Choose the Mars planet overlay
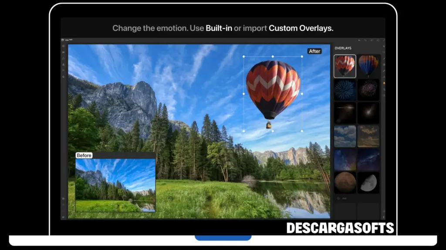The width and height of the screenshot is (446, 250). point(345,183)
